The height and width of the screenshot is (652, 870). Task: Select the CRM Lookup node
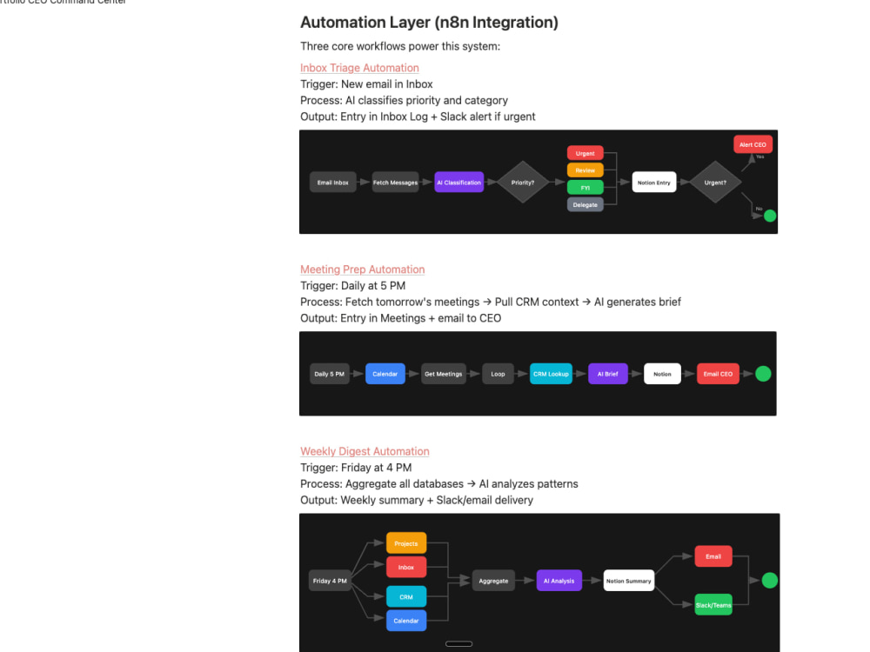(551, 374)
